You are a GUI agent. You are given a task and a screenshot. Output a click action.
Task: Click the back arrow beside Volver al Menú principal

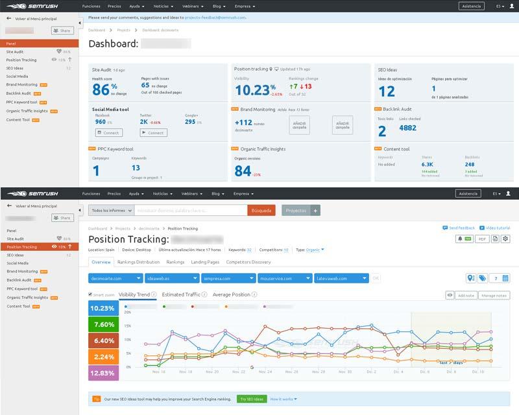[8, 206]
